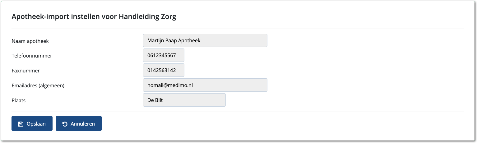Click the divider line below the heading
Viewport: 477px width, 143px height.
[x=238, y=29]
